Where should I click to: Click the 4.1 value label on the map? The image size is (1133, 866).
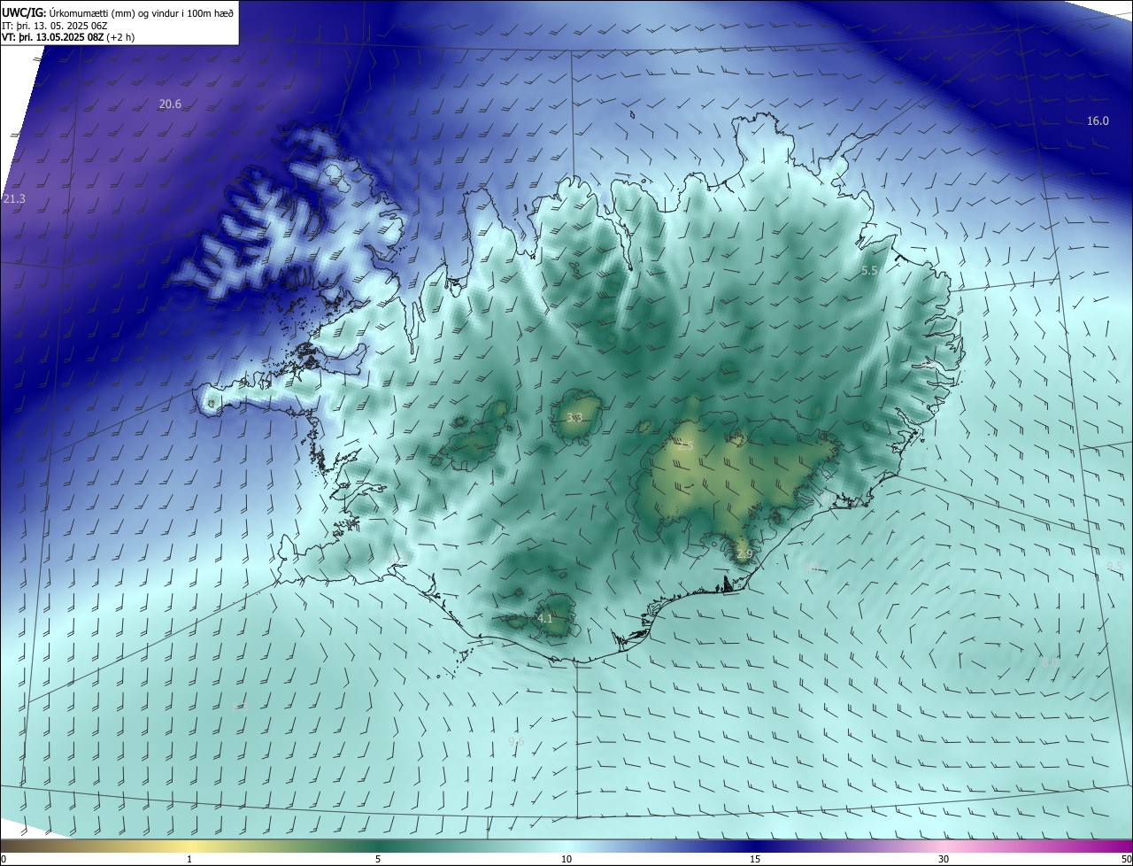tap(545, 619)
